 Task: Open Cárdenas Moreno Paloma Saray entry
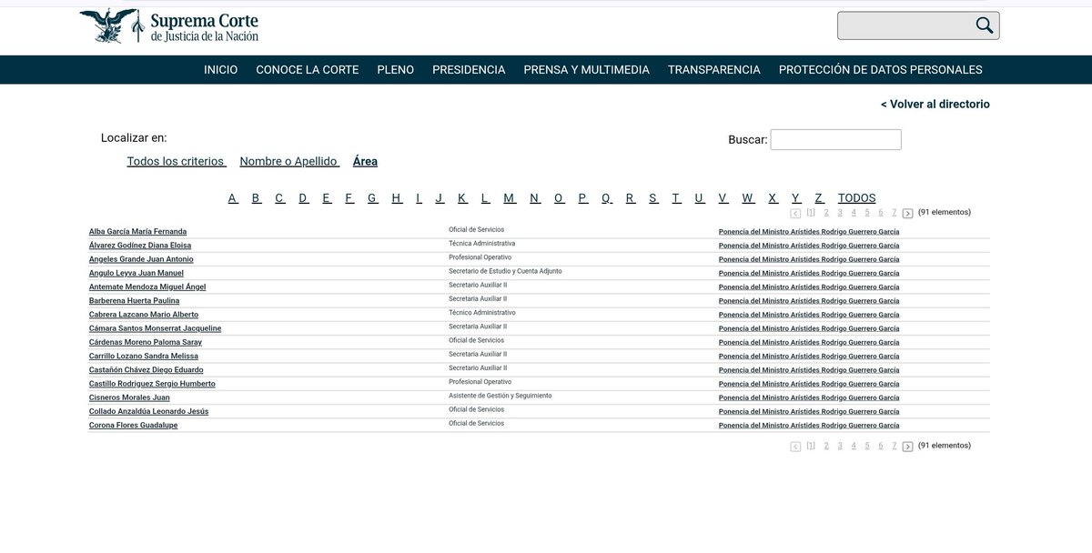(146, 342)
